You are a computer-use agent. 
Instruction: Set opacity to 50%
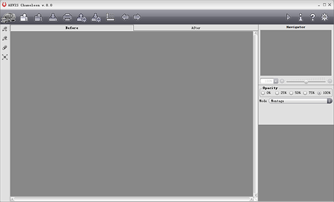[291, 93]
